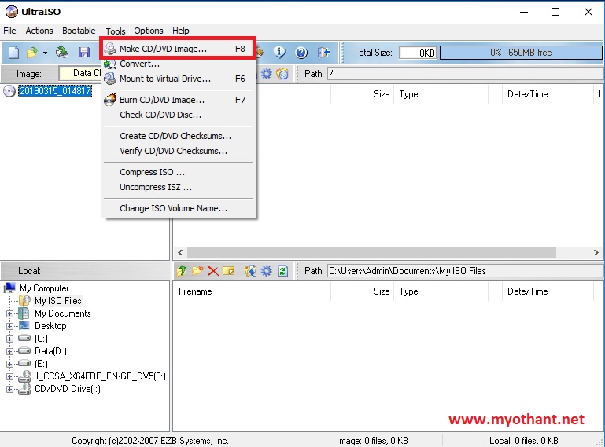The height and width of the screenshot is (447, 605).
Task: Click the image Path field showing /
Action: tap(465, 74)
